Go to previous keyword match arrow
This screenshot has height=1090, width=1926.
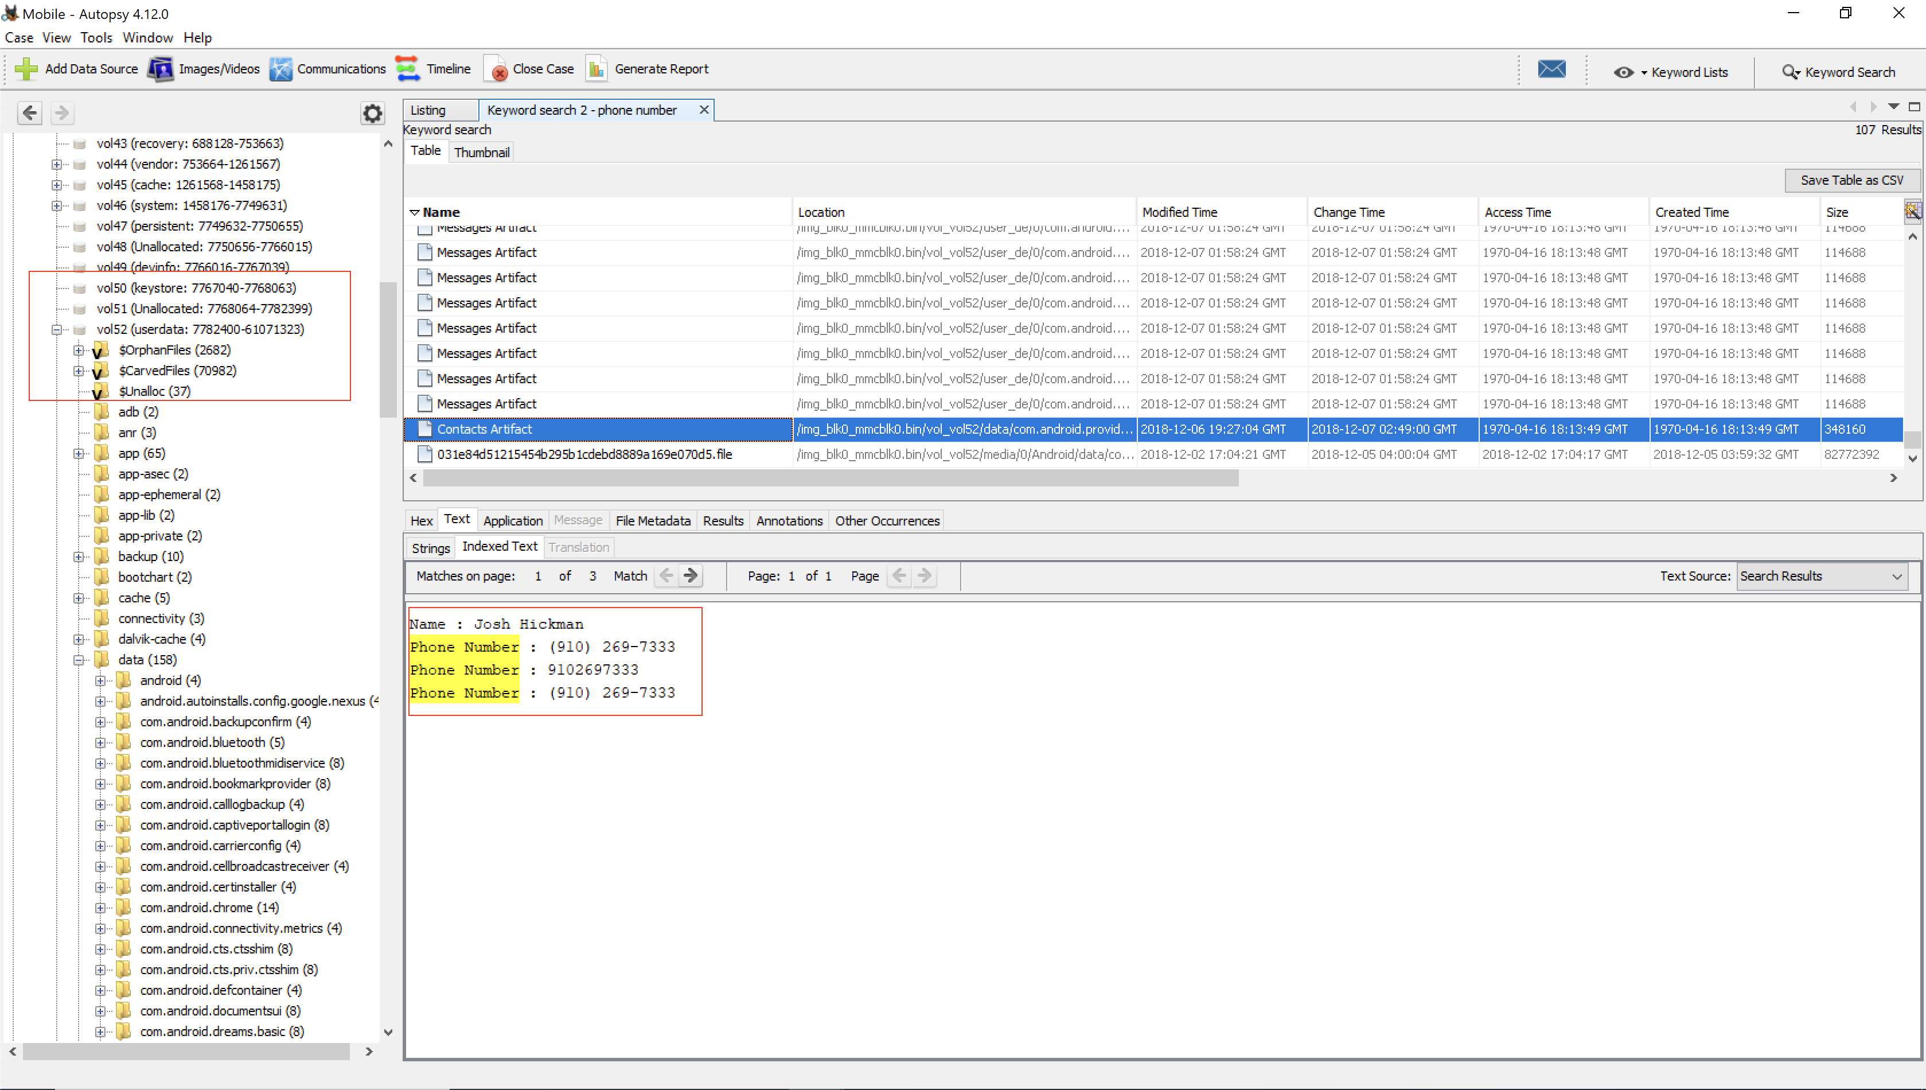[x=666, y=576]
